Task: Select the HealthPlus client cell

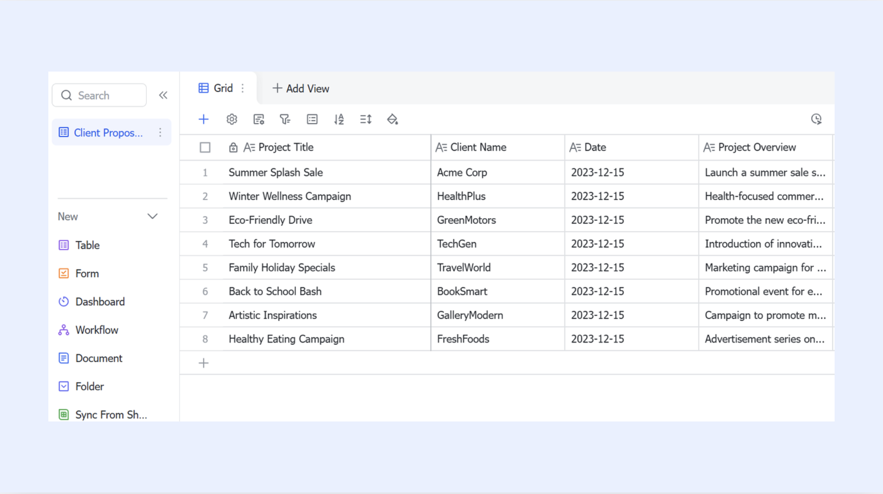Action: (x=498, y=196)
